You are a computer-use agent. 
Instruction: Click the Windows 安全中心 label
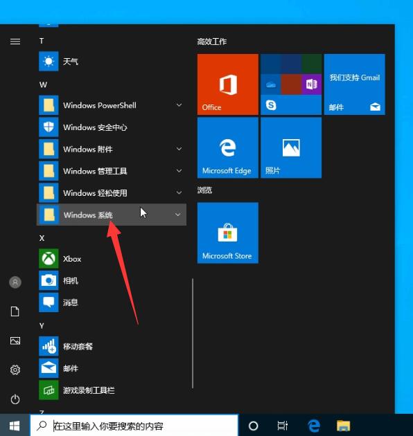95,127
